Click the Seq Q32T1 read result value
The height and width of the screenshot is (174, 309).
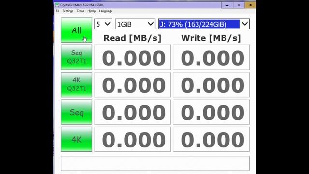coord(132,58)
